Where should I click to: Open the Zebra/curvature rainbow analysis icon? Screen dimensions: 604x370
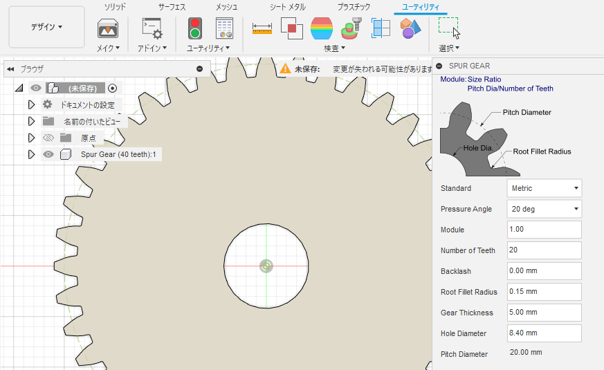coord(322,28)
